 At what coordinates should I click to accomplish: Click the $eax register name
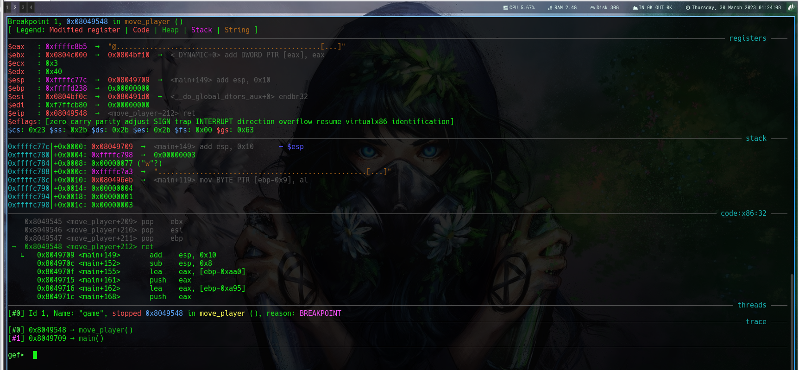click(x=16, y=46)
